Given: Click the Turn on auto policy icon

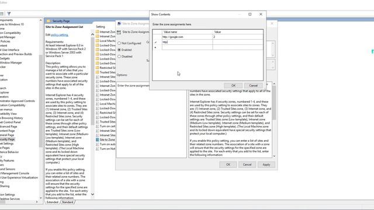Looking at the screenshot, I should [x=98, y=144].
